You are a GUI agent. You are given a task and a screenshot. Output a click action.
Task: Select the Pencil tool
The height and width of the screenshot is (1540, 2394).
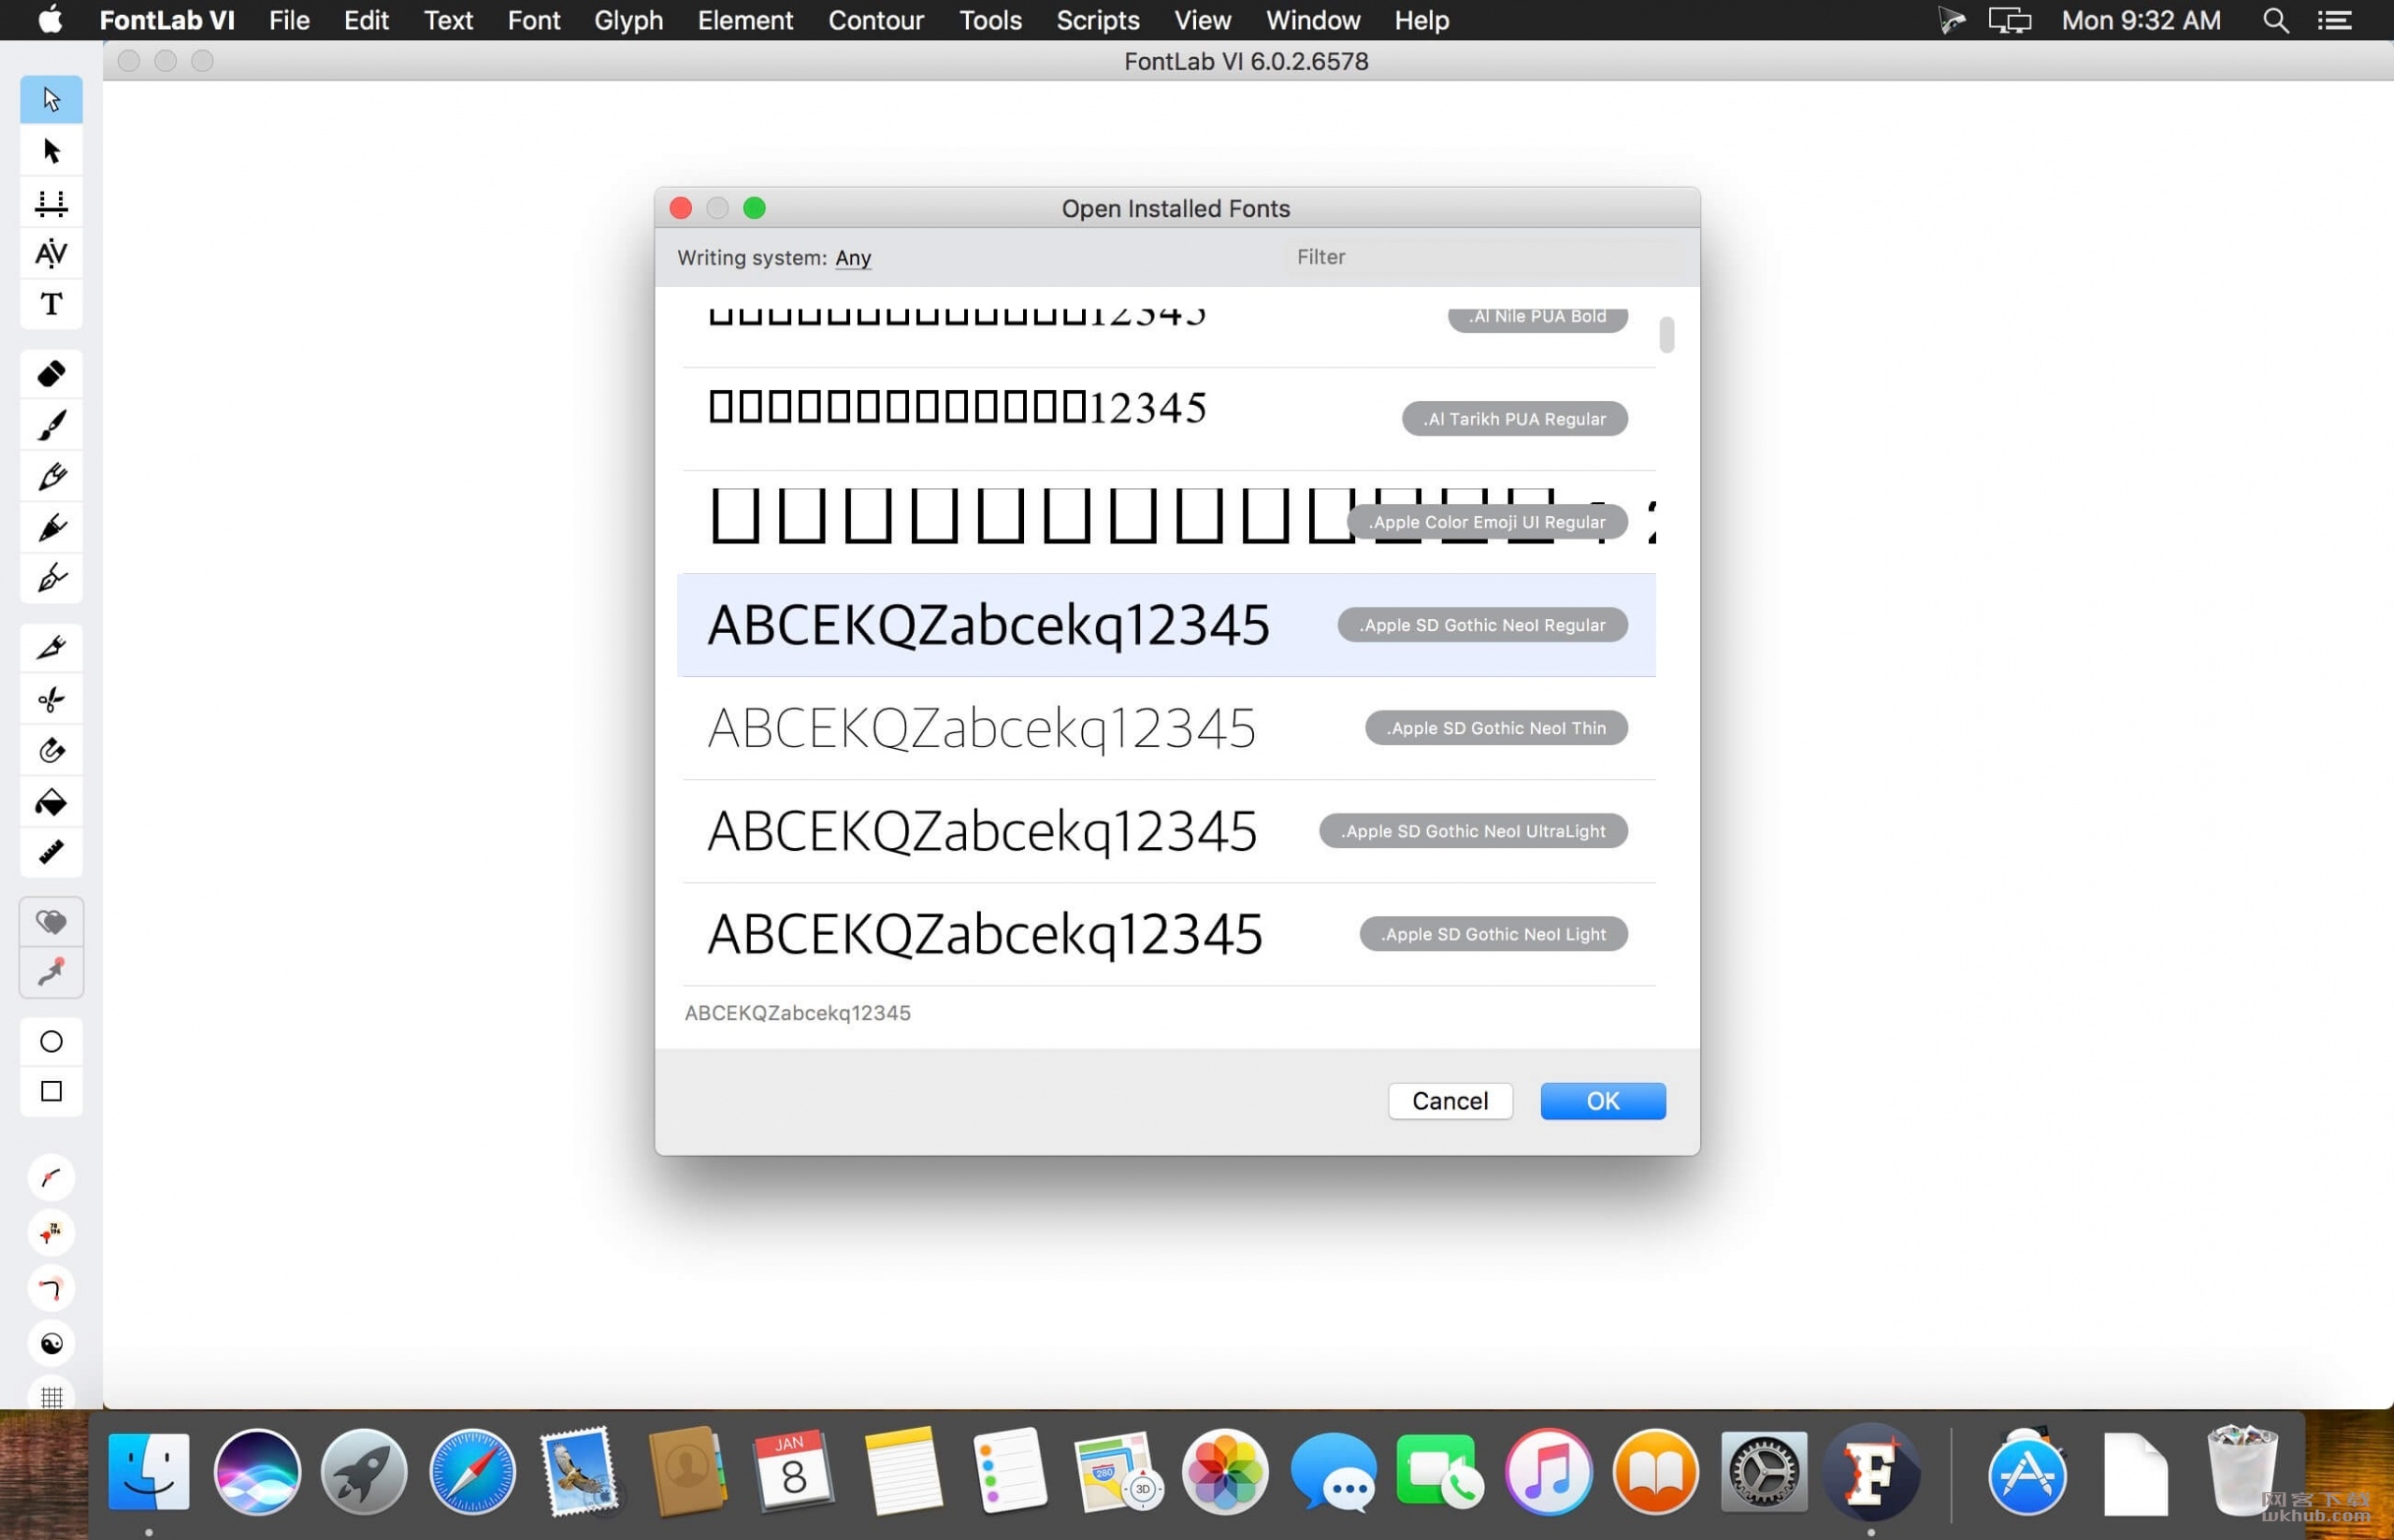point(51,476)
